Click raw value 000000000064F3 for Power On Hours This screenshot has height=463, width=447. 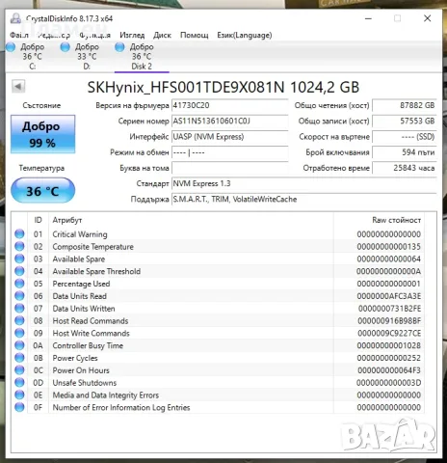pyautogui.click(x=389, y=370)
